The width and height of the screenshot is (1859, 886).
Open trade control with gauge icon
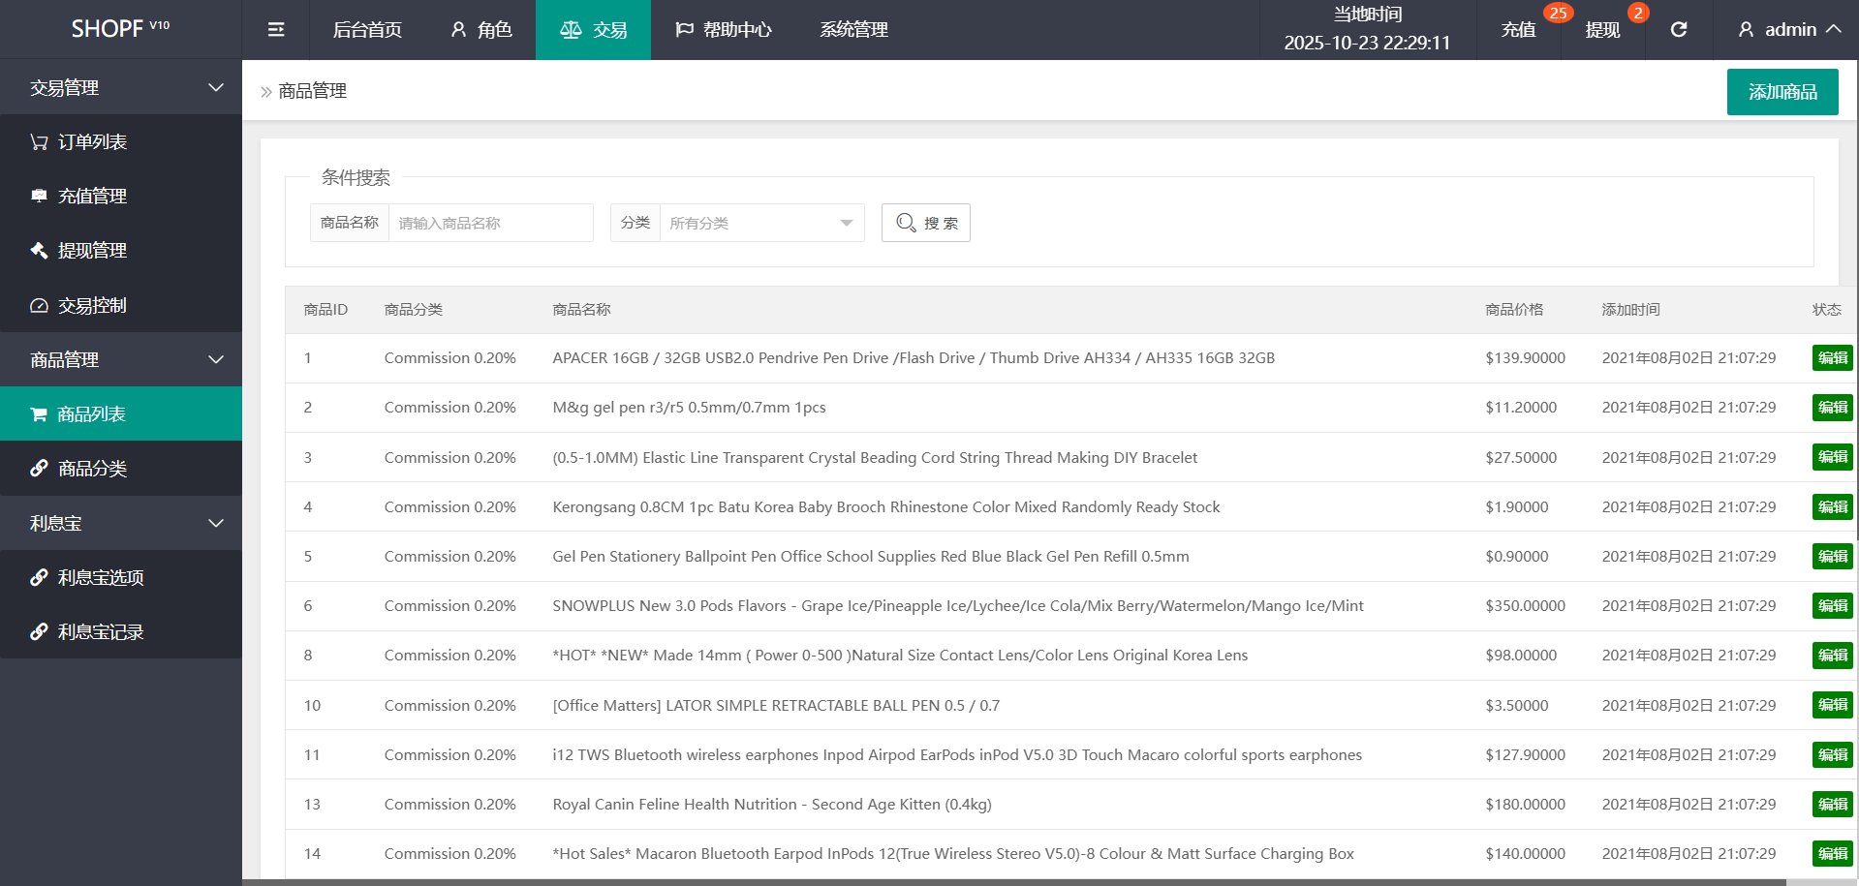click(92, 306)
